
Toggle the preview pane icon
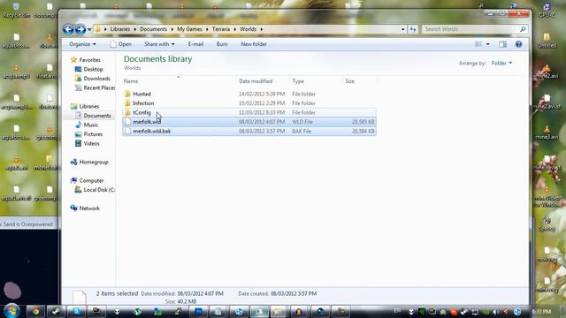pos(502,44)
